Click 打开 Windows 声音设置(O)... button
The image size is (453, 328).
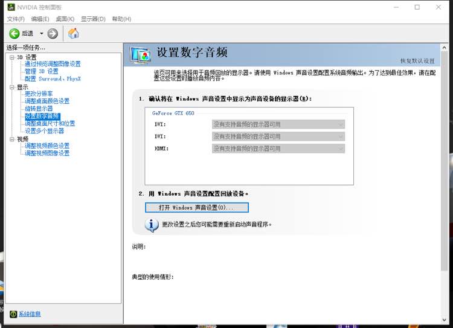(x=197, y=208)
